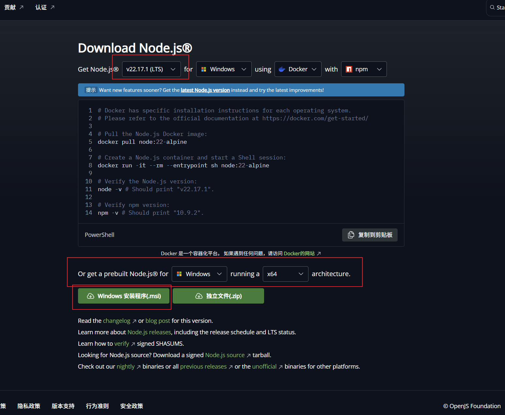Click the external arrow icon next to 贡献
505x415 pixels.
(x=22, y=7)
